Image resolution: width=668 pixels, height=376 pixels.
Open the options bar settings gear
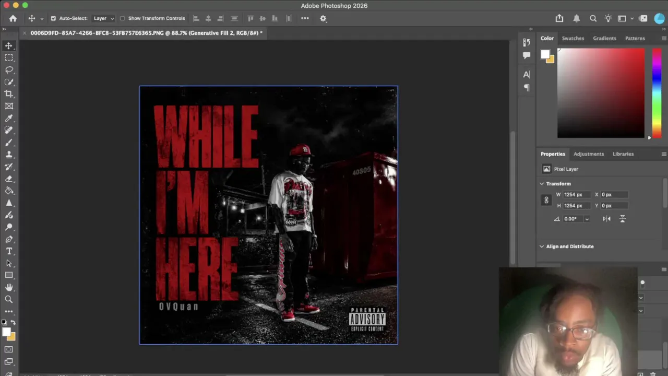(x=323, y=18)
